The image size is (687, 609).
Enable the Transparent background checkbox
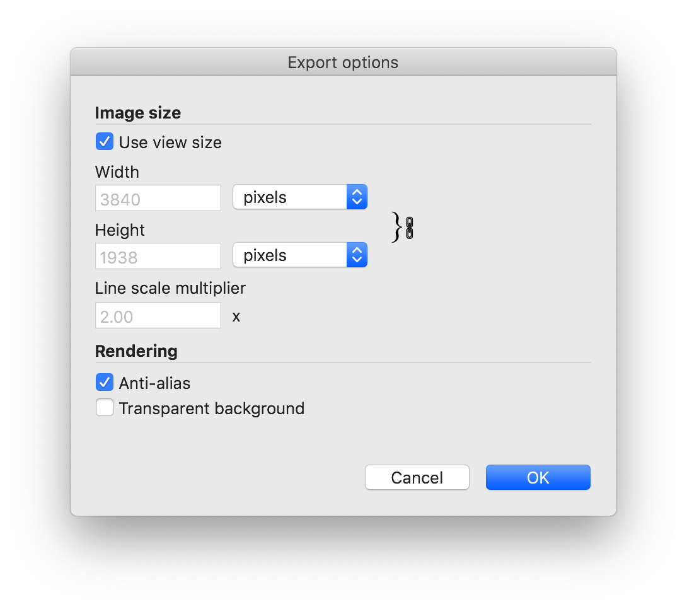[105, 409]
